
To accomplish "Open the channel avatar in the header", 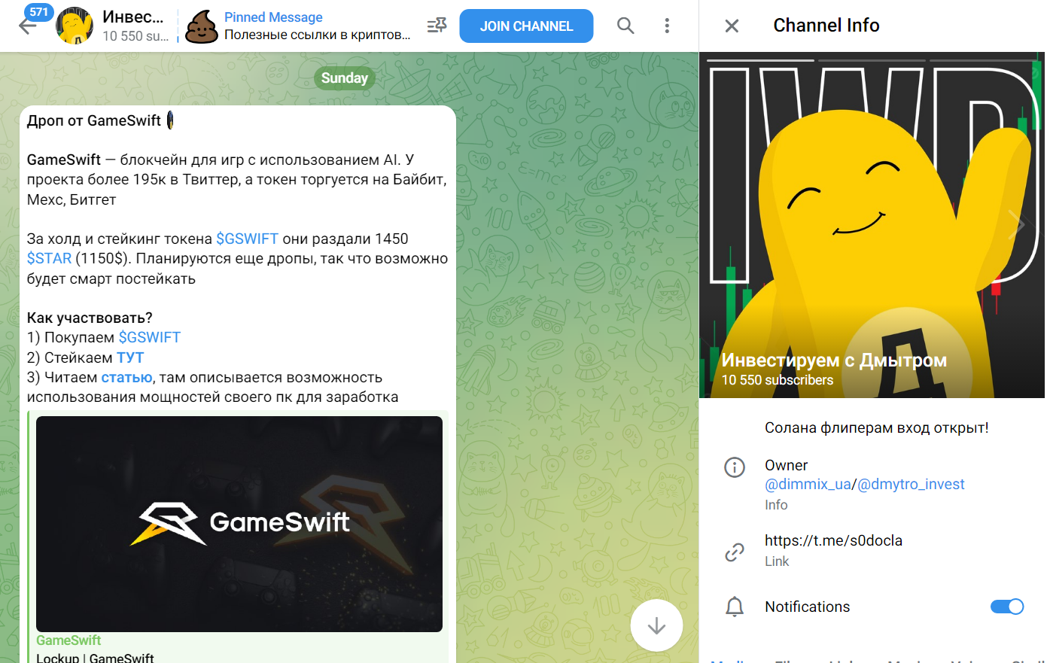I will pyautogui.click(x=75, y=26).
